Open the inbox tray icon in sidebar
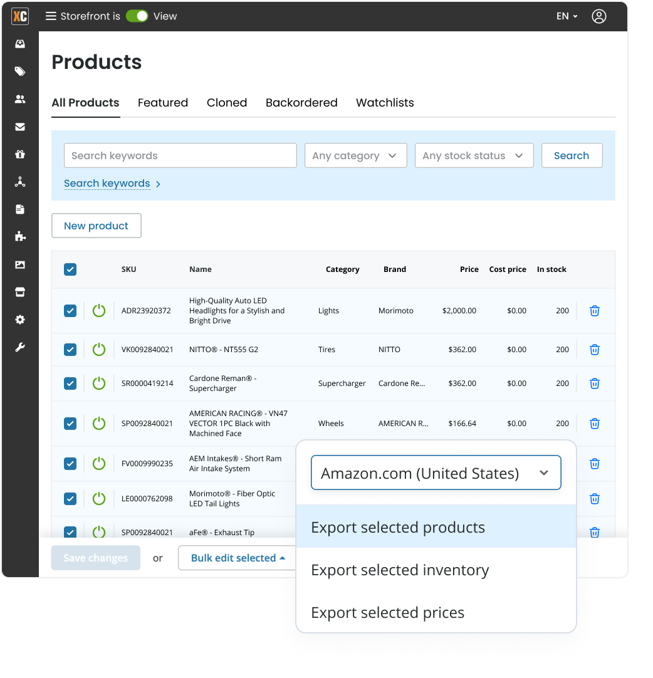 pyautogui.click(x=20, y=44)
